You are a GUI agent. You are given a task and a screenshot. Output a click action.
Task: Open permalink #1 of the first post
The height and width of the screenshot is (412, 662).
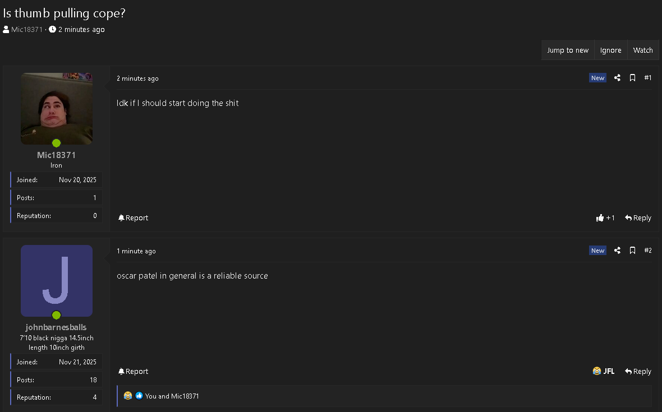[648, 78]
